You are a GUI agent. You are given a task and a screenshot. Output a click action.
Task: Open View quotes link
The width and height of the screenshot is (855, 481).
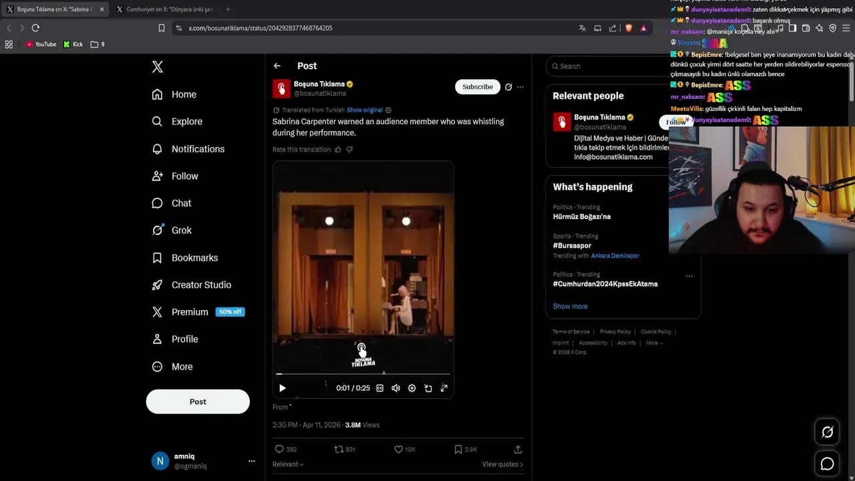[502, 464]
